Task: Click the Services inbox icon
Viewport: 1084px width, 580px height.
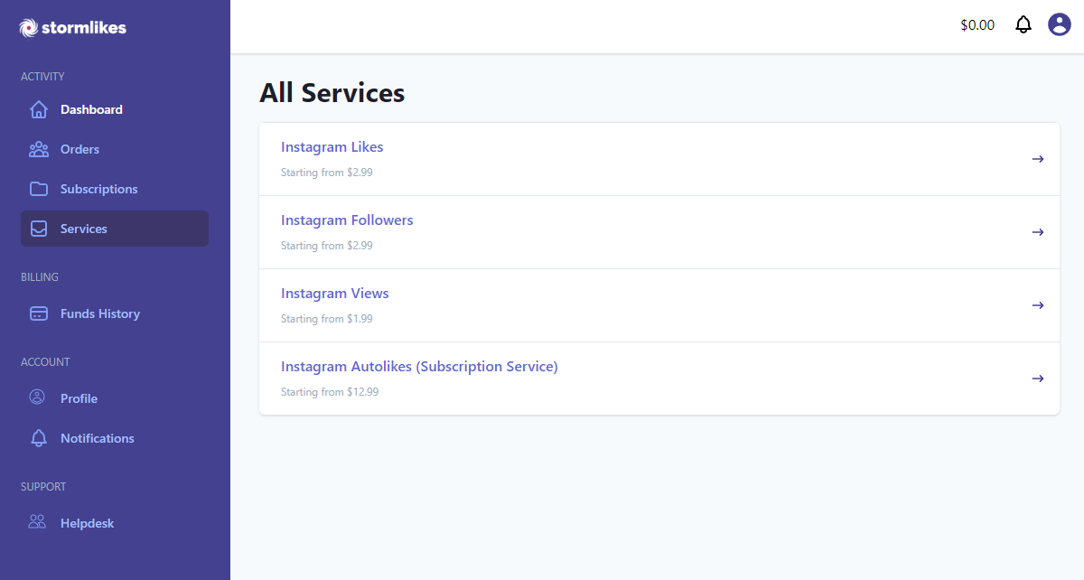Action: (39, 229)
